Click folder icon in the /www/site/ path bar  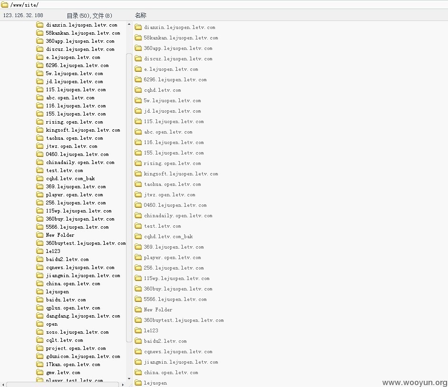(5, 5)
